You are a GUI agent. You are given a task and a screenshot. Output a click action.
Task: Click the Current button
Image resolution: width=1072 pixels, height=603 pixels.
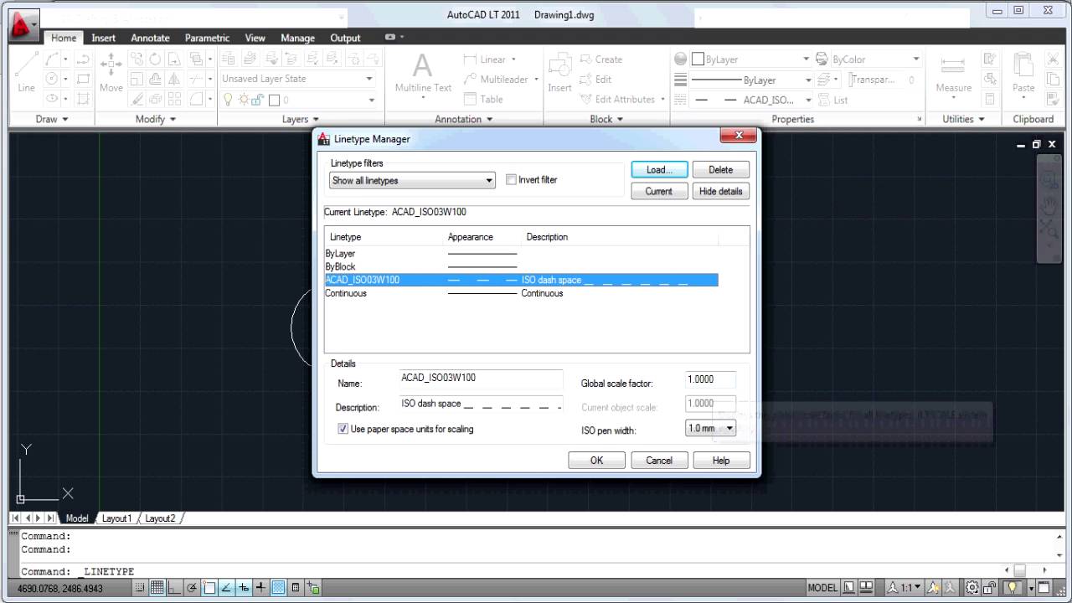659,191
